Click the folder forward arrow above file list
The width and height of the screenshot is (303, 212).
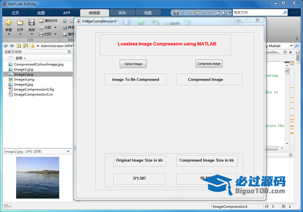pos(12,46)
